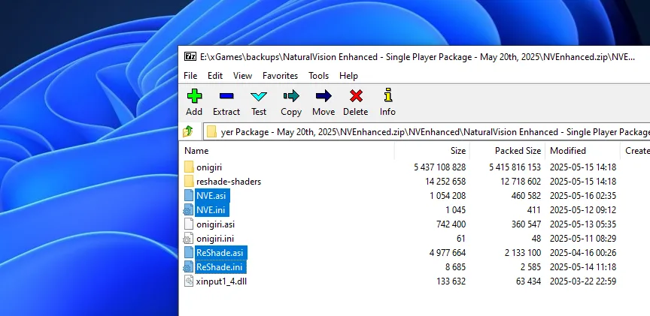Select the onigiri folder
The height and width of the screenshot is (316, 650).
point(209,167)
